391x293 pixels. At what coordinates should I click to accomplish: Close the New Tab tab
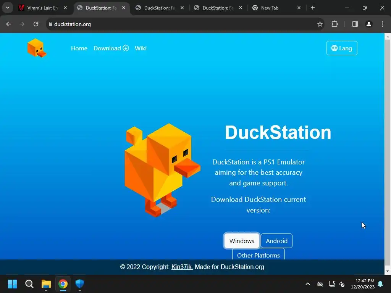[x=299, y=8]
